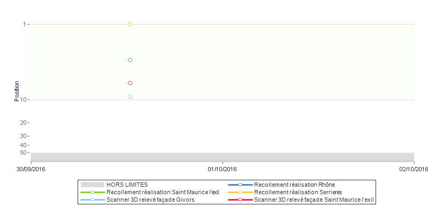The width and height of the screenshot is (428, 214).
Task: Select the 02/10/2016 x-axis date label
Action: [413, 170]
